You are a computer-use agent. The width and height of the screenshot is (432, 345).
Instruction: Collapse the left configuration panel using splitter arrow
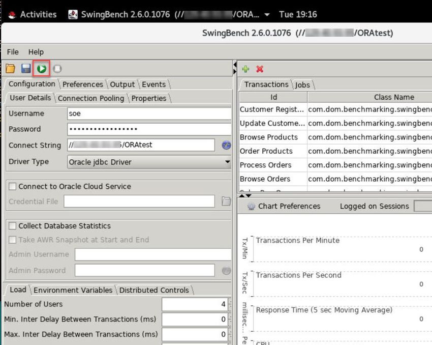(x=235, y=65)
